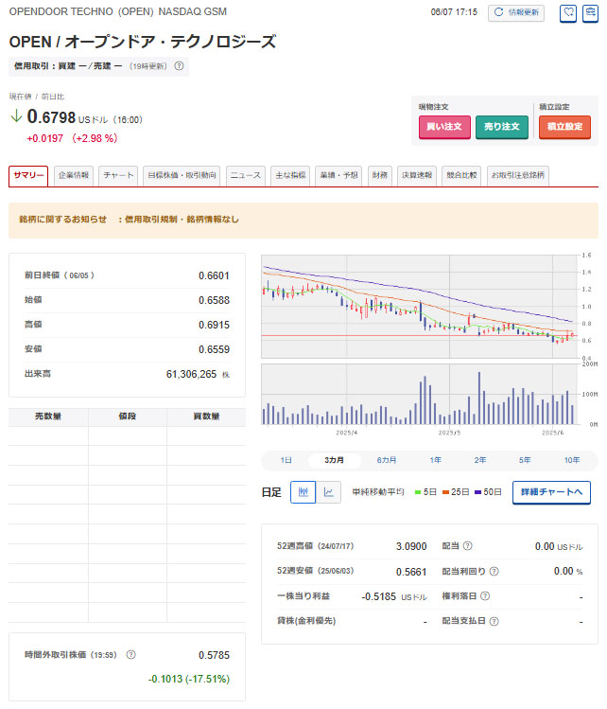Click help icon beside 時間外取引株価
Viewport: 607px width, 709px height.
pyautogui.click(x=130, y=654)
